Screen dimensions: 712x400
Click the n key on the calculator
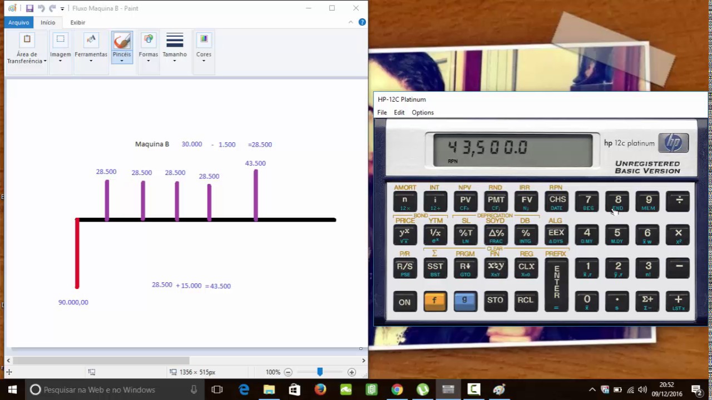coord(405,202)
